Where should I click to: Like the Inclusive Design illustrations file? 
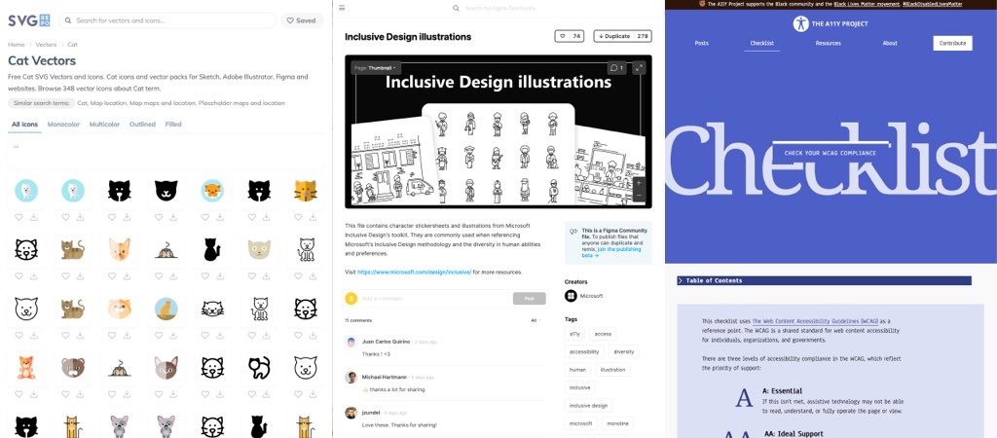pyautogui.click(x=569, y=36)
